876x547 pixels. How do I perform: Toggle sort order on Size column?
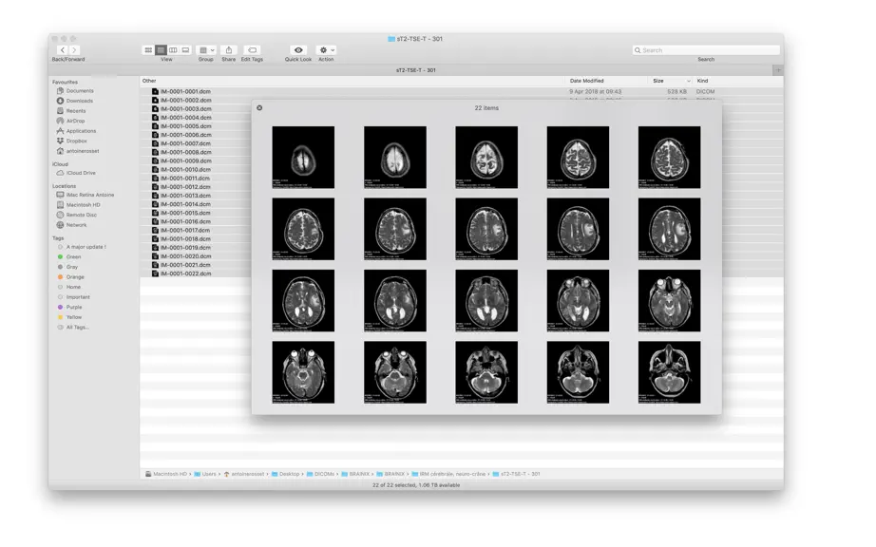pyautogui.click(x=671, y=81)
